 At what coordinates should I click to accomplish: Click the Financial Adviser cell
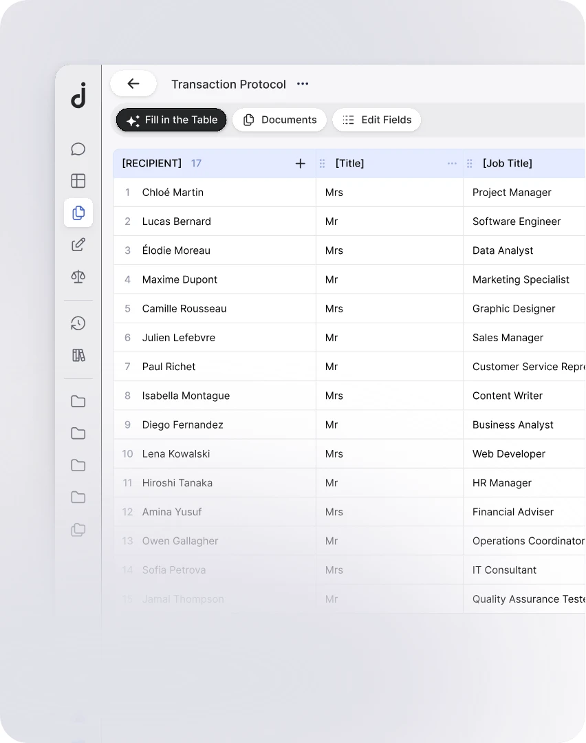(x=524, y=512)
